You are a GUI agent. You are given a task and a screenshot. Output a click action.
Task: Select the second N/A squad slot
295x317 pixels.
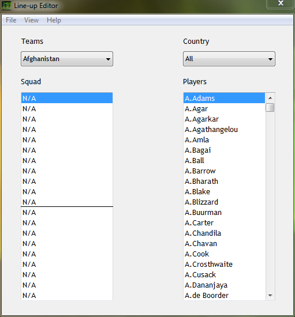coord(67,109)
